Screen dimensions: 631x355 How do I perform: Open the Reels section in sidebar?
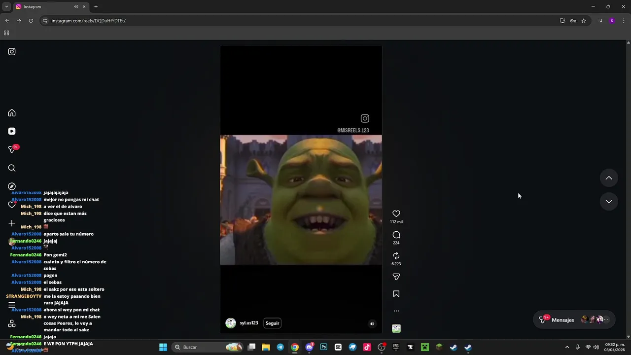pyautogui.click(x=12, y=131)
